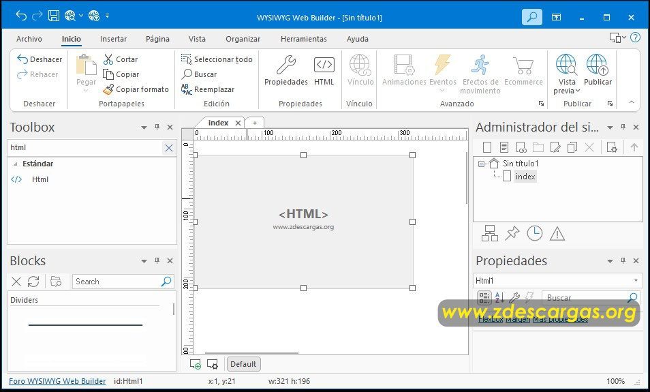Open Toolbox panel options dropdown arrow
This screenshot has height=392, width=650.
[x=144, y=127]
